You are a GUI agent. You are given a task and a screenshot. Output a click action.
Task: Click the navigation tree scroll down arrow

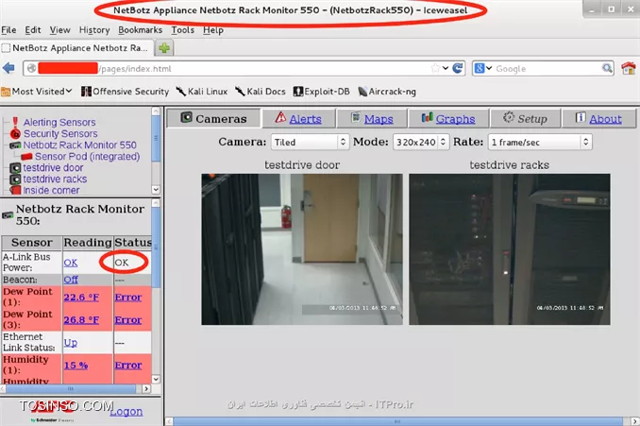(156, 190)
